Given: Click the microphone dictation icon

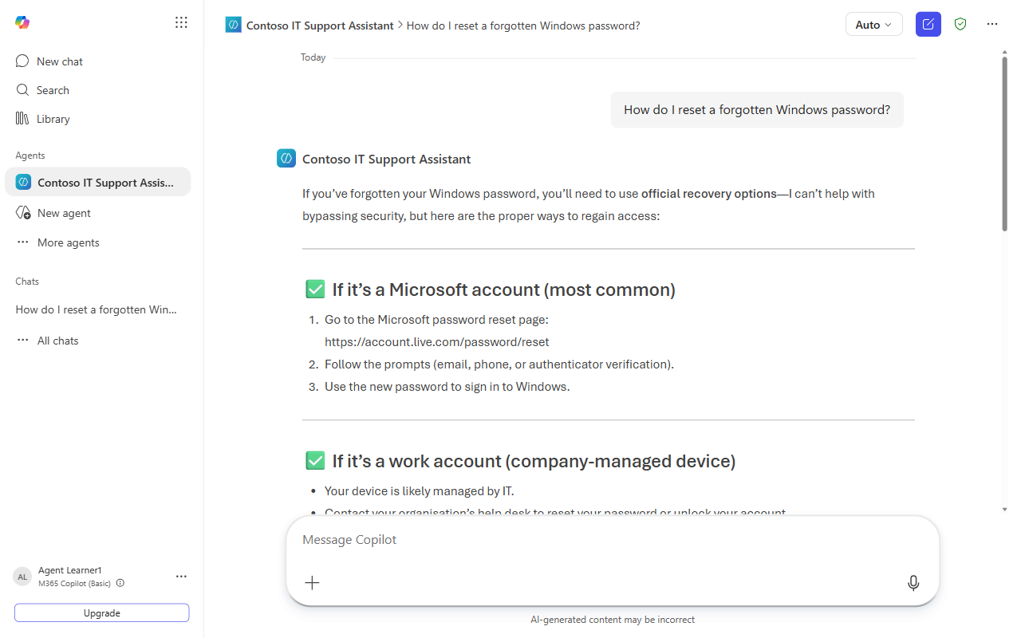Looking at the screenshot, I should (913, 583).
